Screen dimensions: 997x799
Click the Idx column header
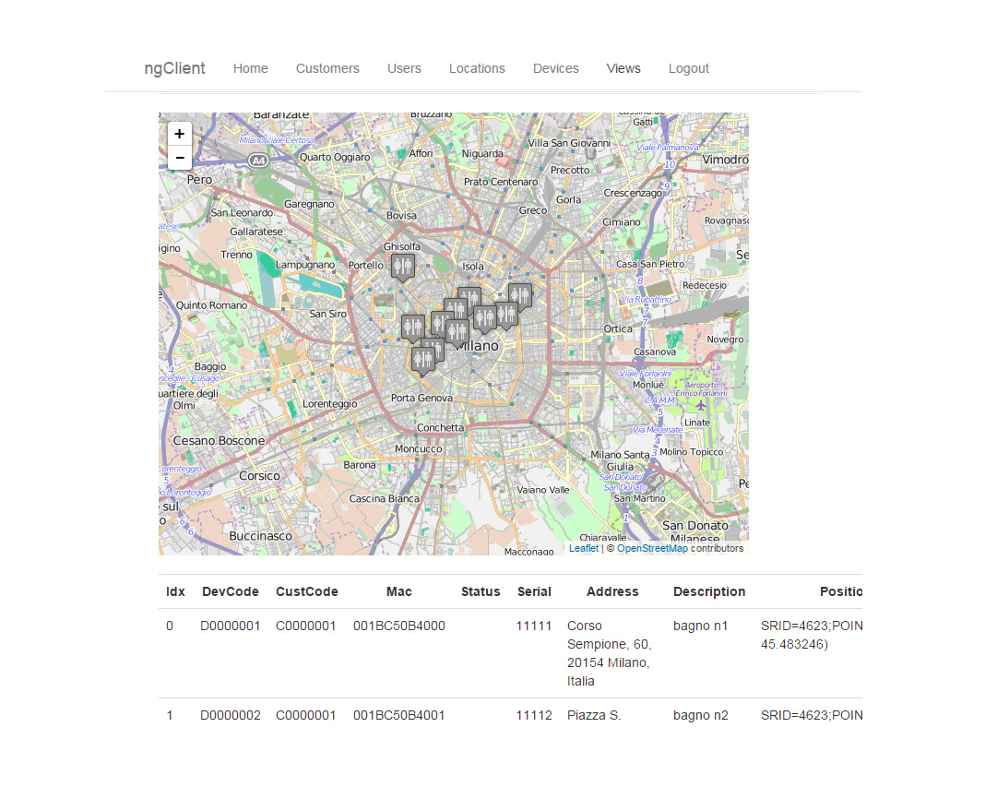pyautogui.click(x=175, y=591)
